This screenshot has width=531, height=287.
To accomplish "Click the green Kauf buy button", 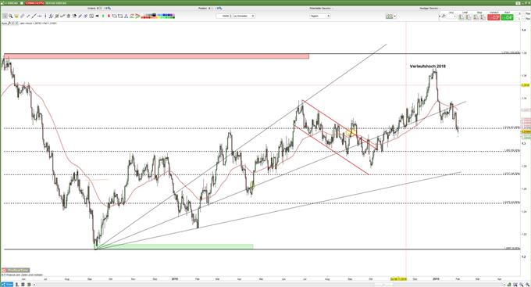I will point(507,17).
